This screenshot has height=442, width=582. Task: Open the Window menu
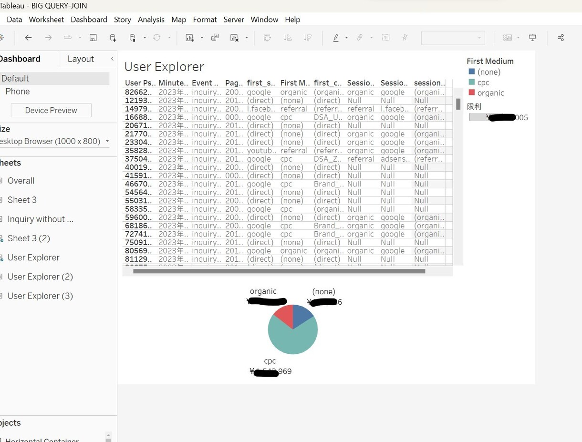[264, 20]
